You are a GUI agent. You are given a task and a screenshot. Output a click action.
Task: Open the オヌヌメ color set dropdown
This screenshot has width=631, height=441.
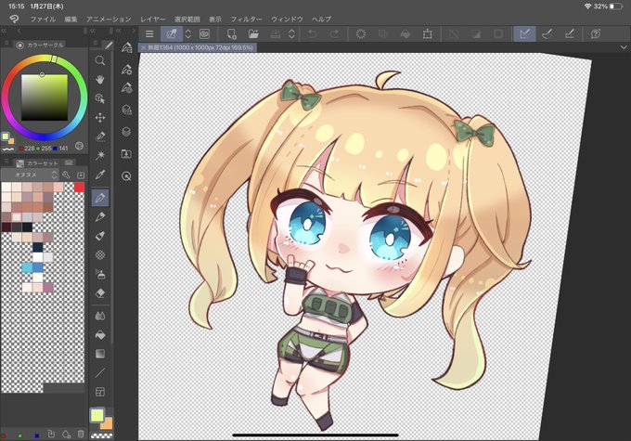tap(31, 175)
